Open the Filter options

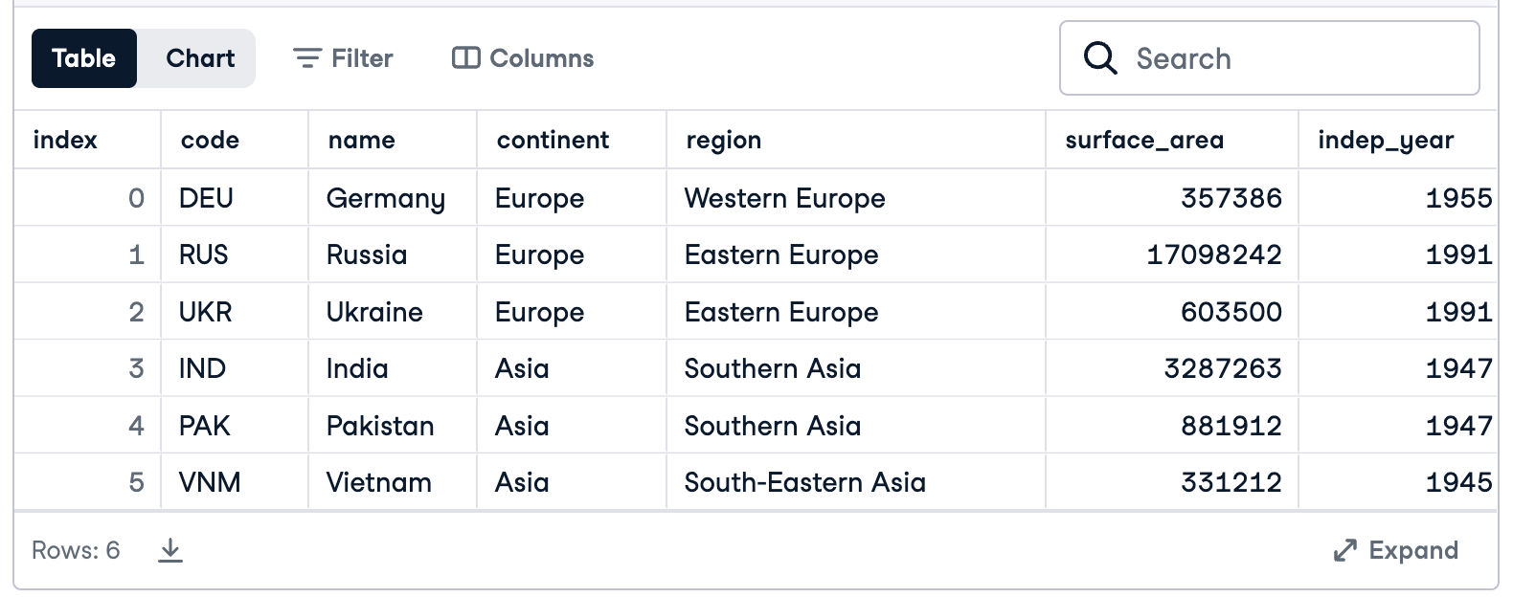343,58
